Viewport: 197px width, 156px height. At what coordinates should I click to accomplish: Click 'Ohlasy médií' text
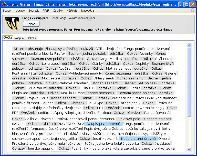click(x=104, y=78)
